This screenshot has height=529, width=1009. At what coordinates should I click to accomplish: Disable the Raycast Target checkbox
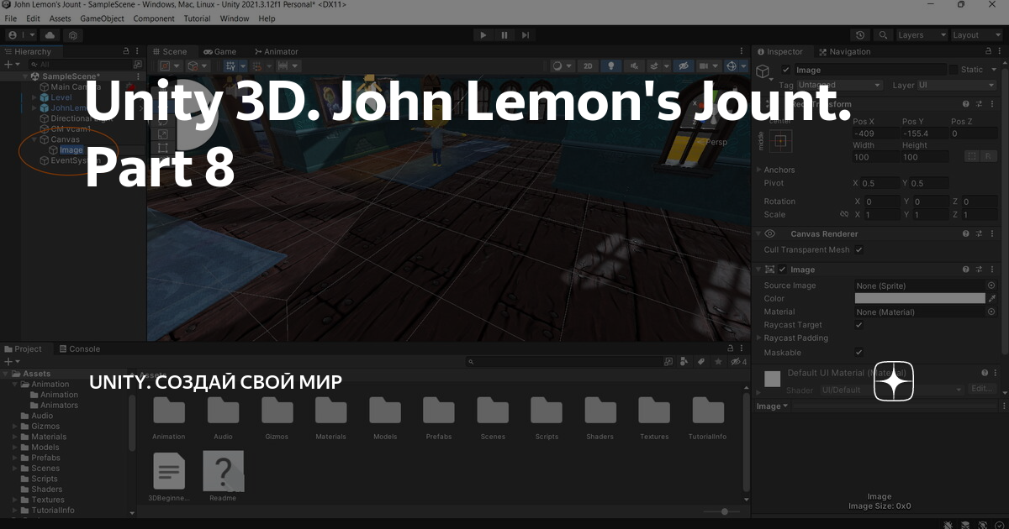coord(859,324)
